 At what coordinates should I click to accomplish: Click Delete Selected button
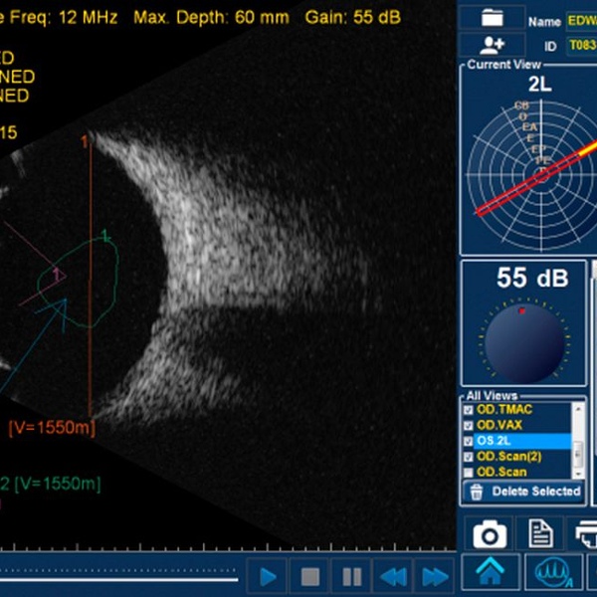[524, 492]
